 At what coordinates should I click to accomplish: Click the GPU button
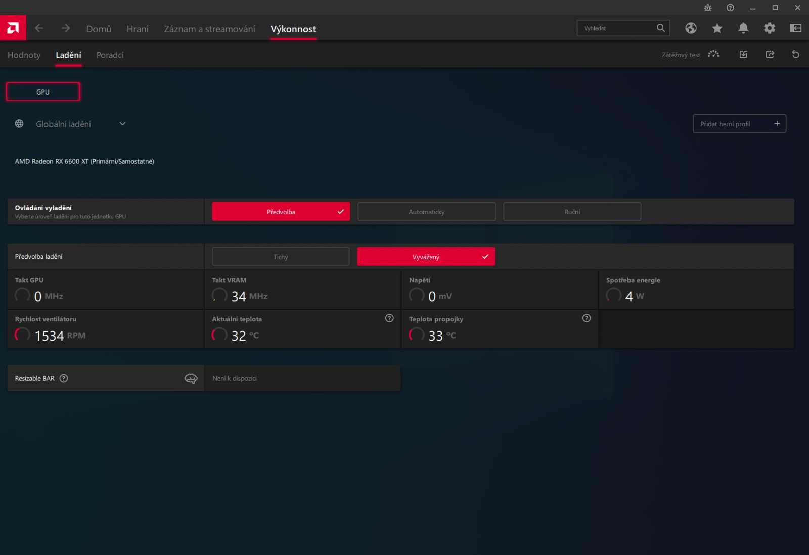pos(43,92)
